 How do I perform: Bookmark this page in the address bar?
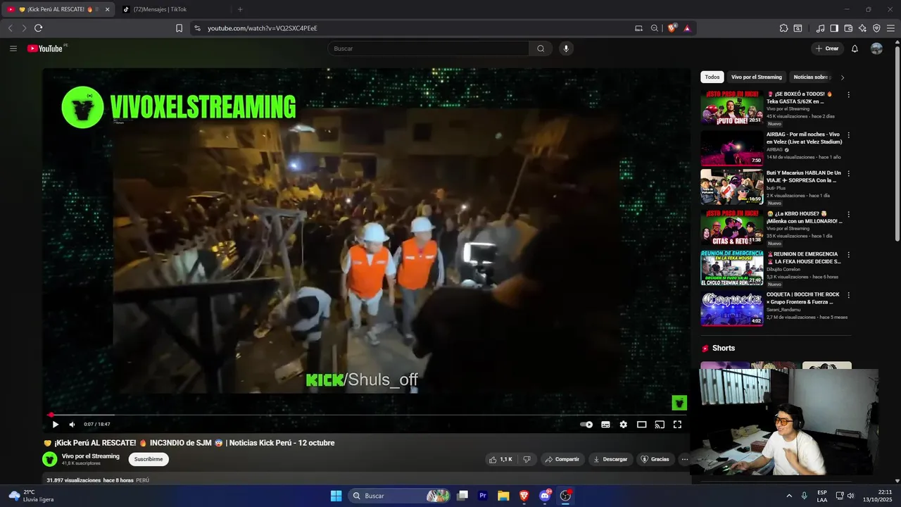click(179, 28)
